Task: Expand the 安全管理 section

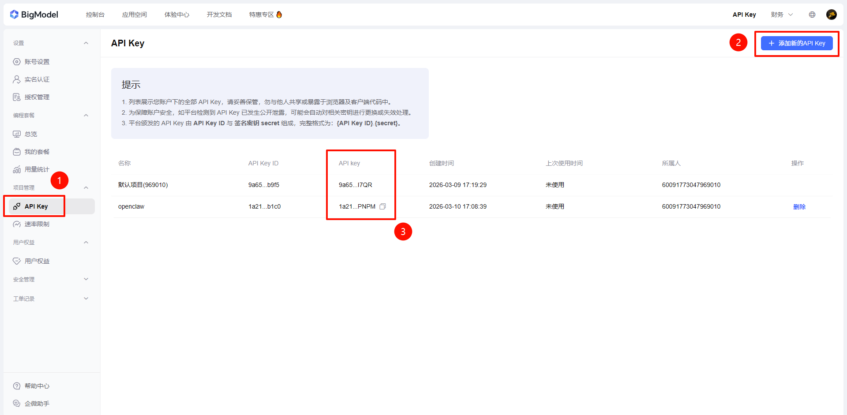Action: [51, 279]
